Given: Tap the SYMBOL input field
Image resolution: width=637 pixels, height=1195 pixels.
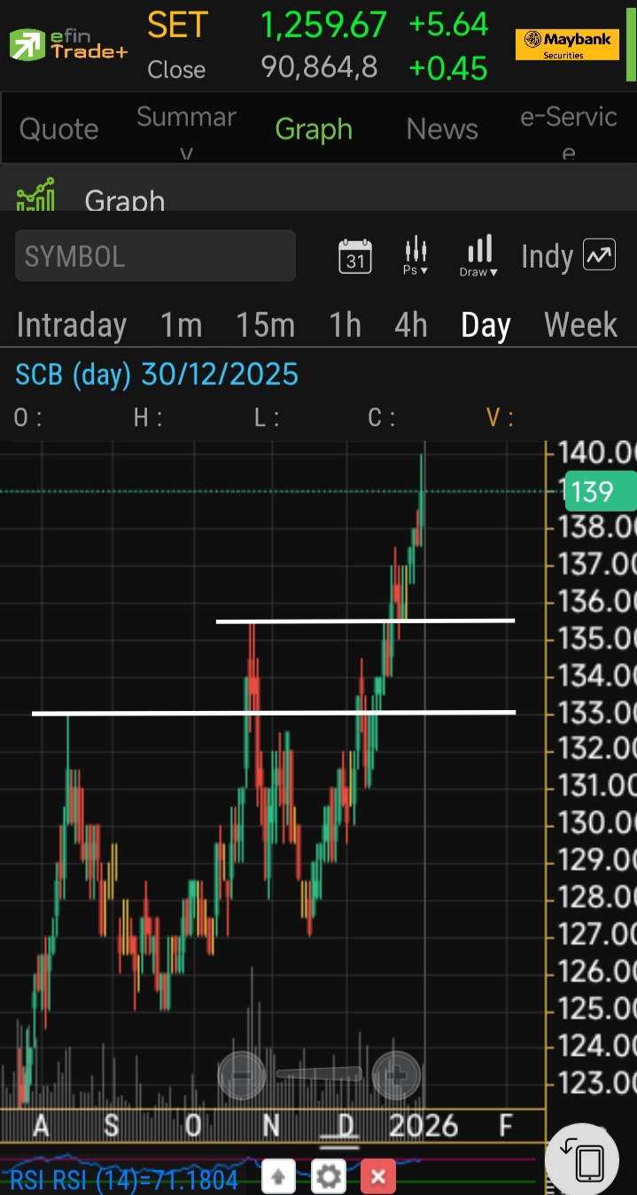Looking at the screenshot, I should [155, 256].
